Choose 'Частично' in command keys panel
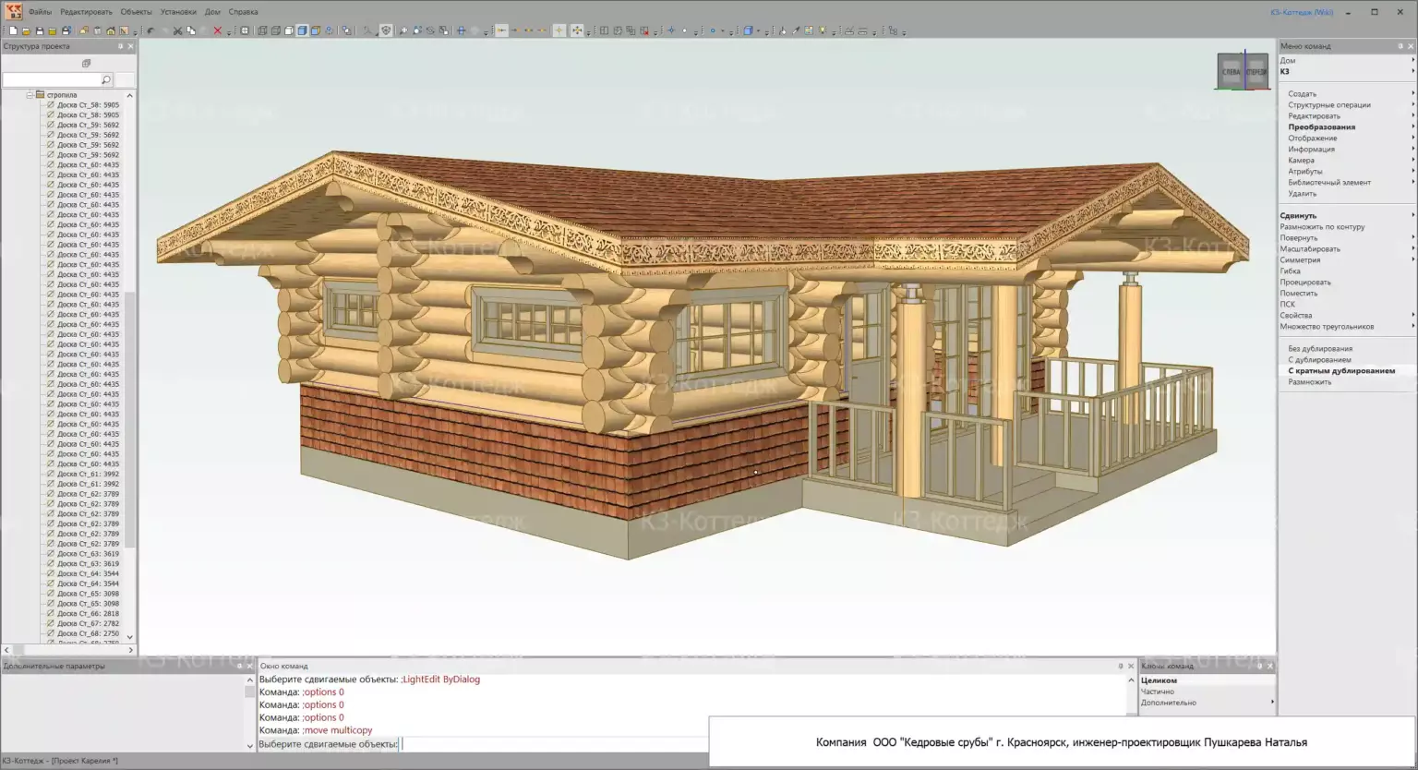The image size is (1418, 770). tap(1158, 692)
